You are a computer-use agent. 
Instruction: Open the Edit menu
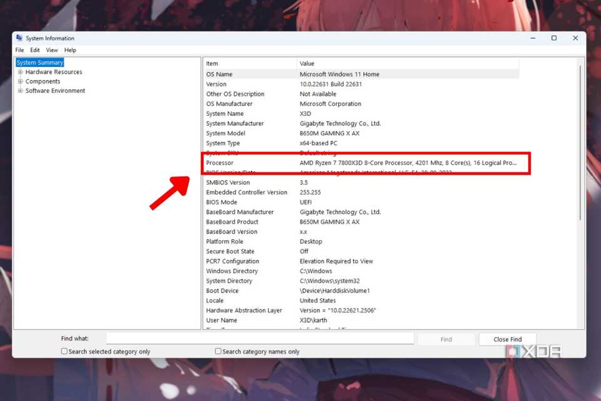[34, 49]
